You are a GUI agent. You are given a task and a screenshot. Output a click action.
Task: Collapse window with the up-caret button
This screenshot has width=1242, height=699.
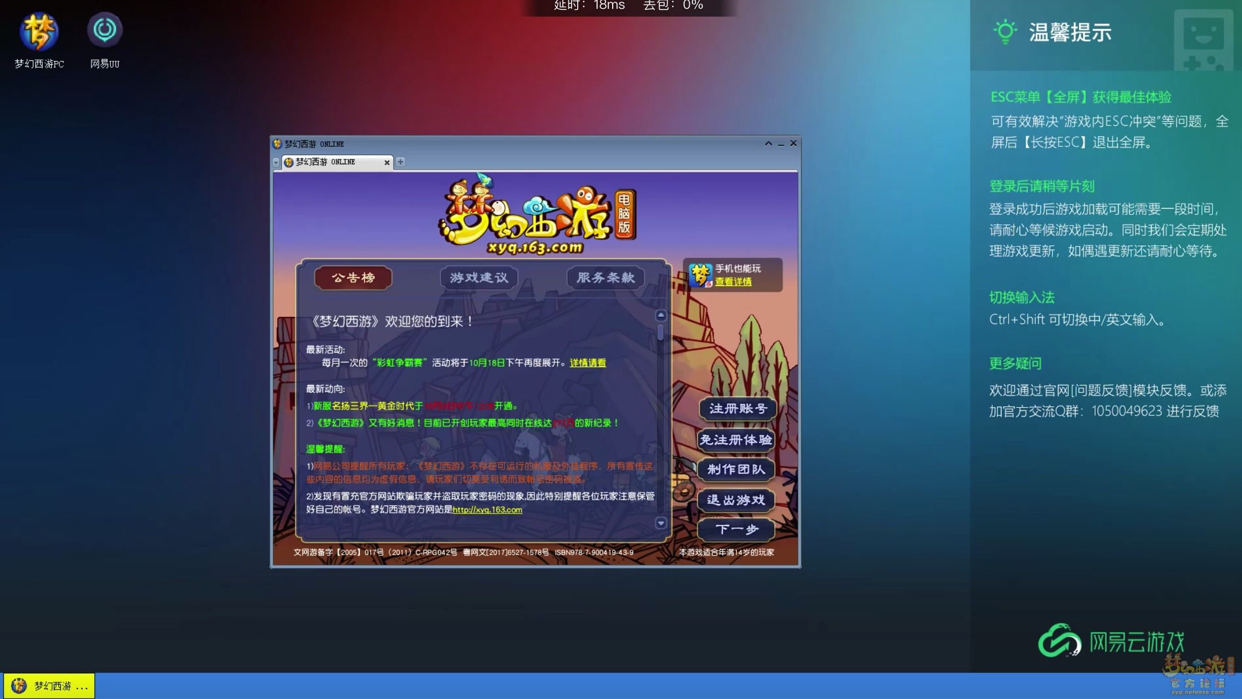click(x=768, y=143)
